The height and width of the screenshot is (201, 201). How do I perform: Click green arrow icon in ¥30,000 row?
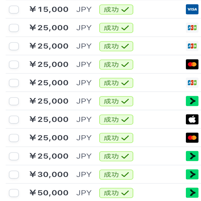click(192, 174)
